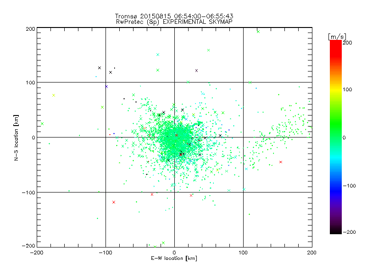Click the -200 tick label on N-S axis

click(28, 246)
